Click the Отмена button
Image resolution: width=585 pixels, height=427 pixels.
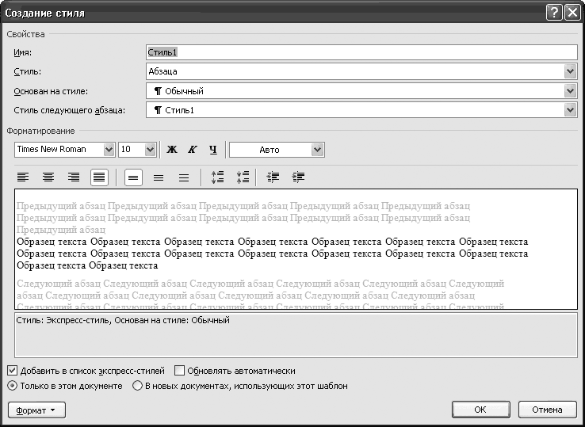click(547, 410)
